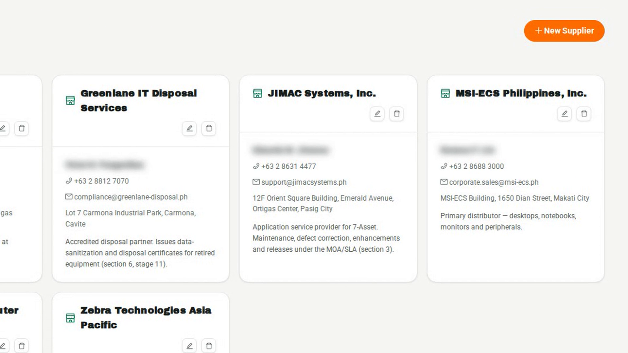
Task: Click the phone icon next to +63 2 8631 4477
Action: coord(256,166)
